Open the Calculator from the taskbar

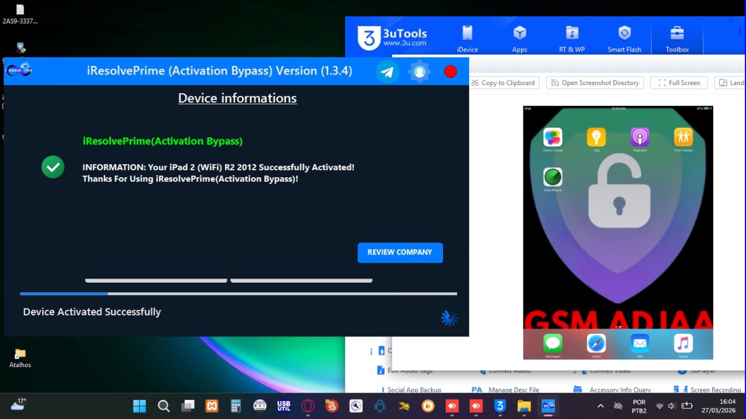(236, 406)
